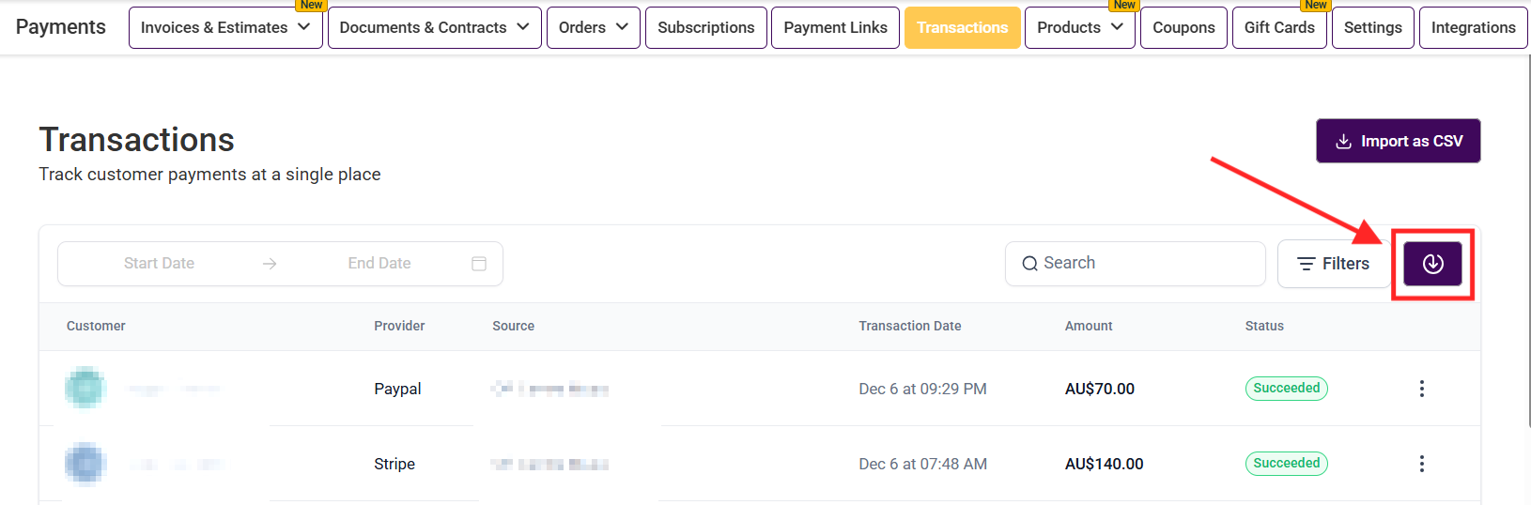Screen dimensions: 1531x505
Task: Open the calendar icon in date range
Action: [479, 264]
